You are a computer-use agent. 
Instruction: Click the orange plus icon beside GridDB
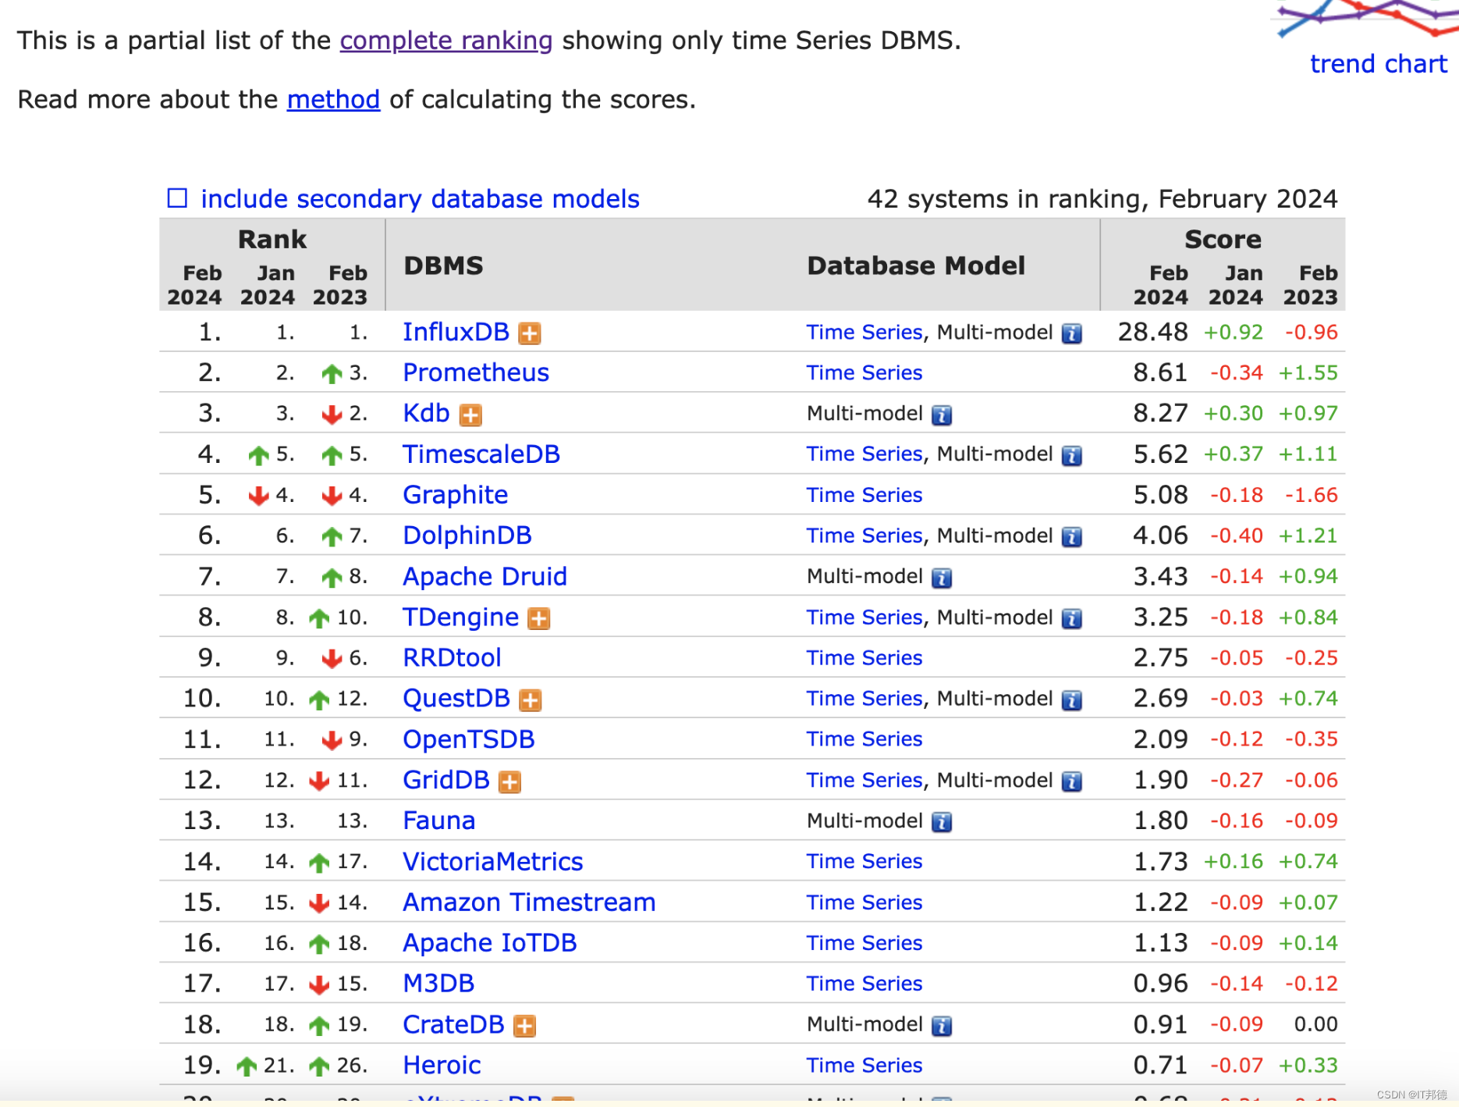pyautogui.click(x=510, y=781)
